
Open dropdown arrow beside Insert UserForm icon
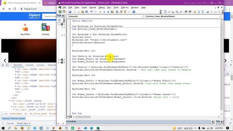tap(67, 12)
